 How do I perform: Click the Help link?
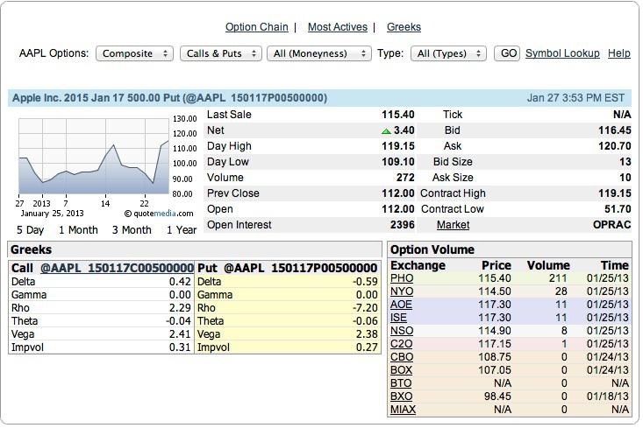click(x=618, y=53)
